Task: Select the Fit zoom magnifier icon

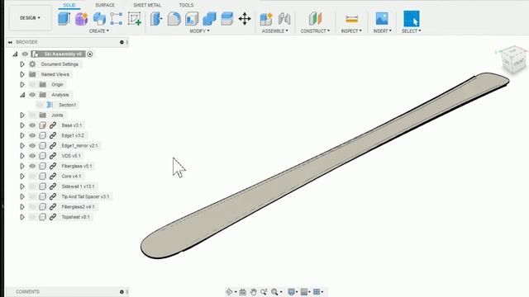Action: tap(274, 292)
